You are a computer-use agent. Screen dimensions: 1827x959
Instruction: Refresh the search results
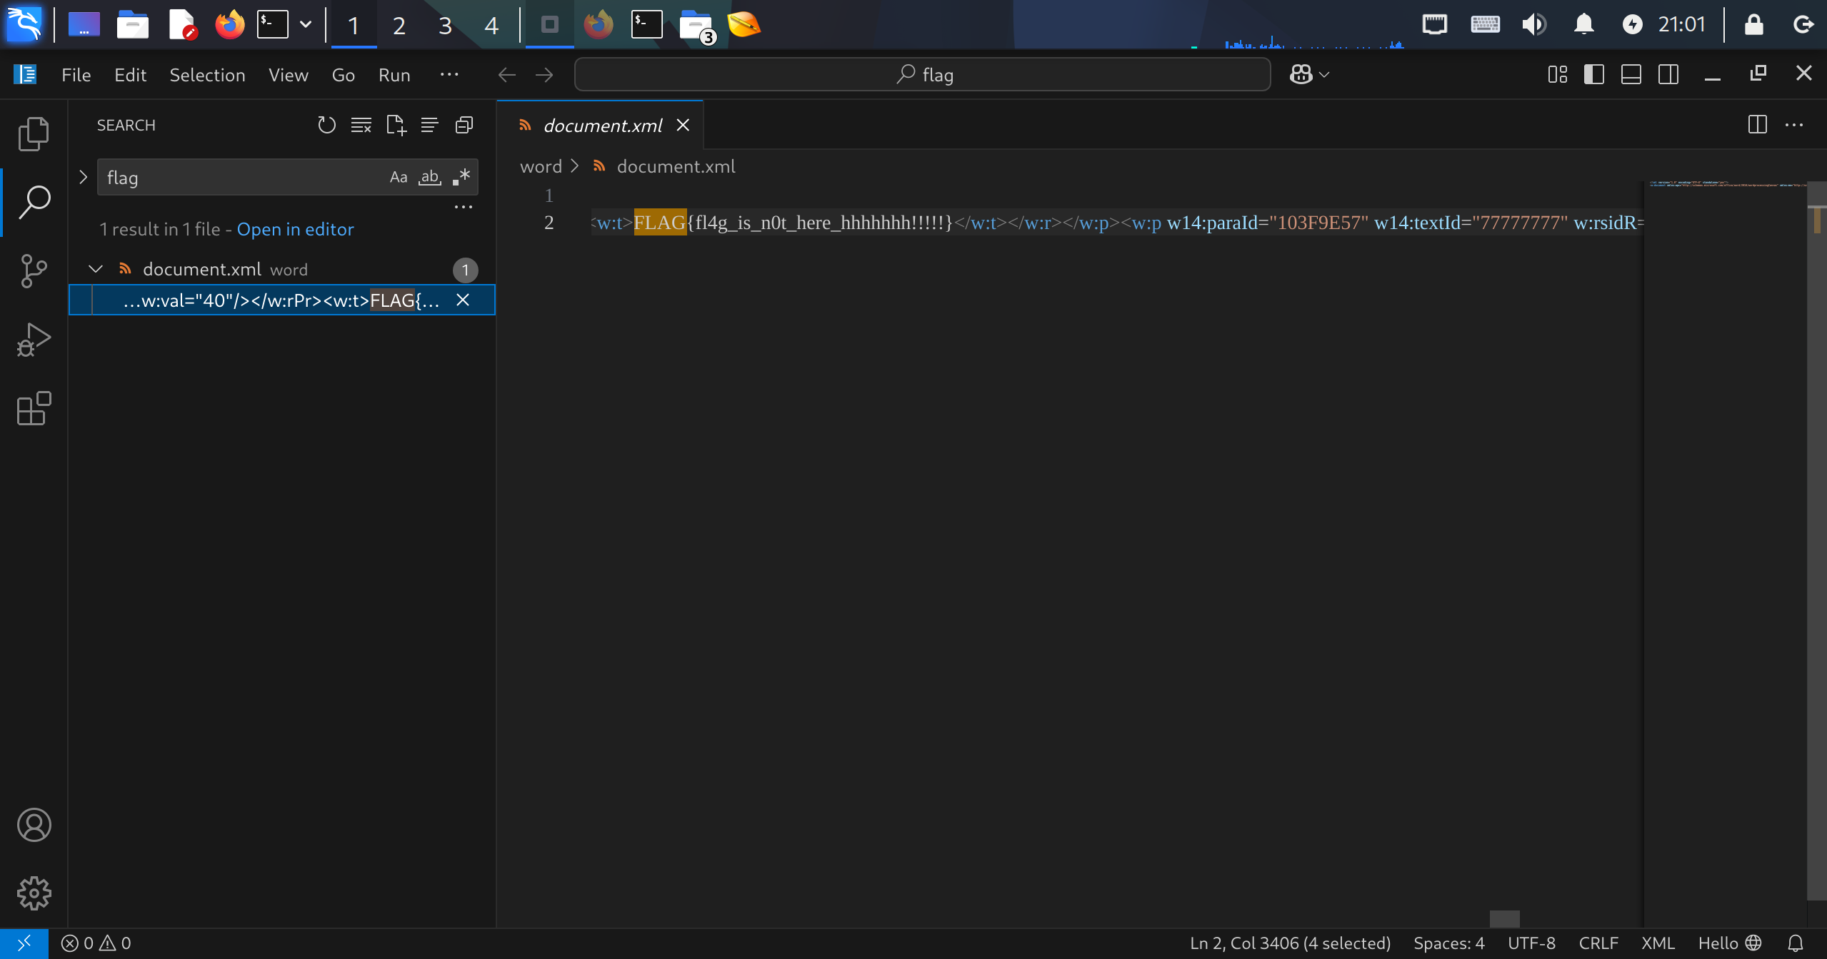coord(326,126)
